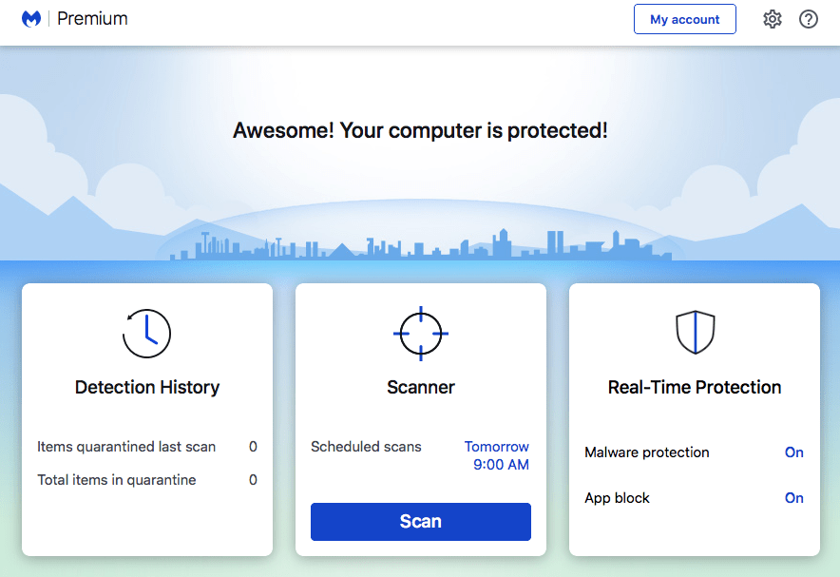Open the Real-Time Protection card heading
The width and height of the screenshot is (840, 577).
click(x=695, y=387)
